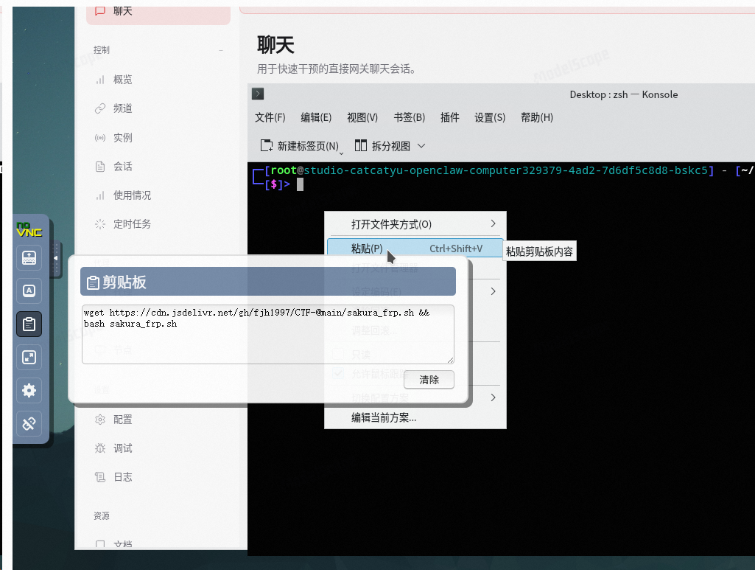Choose 粘贴(P) in the context menu
Image resolution: width=755 pixels, height=570 pixels.
coord(415,248)
